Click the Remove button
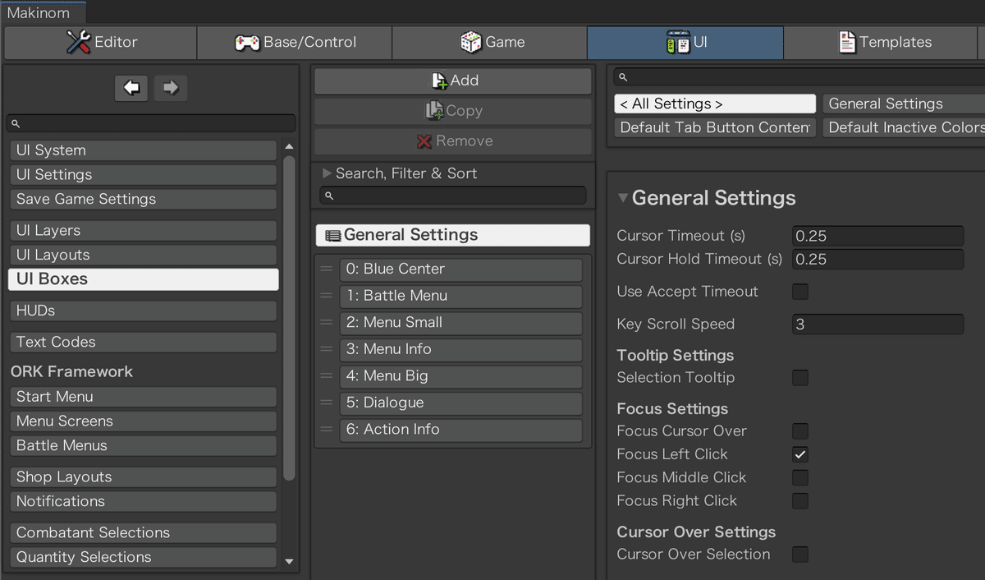Screen dimensions: 985x580 point(453,141)
